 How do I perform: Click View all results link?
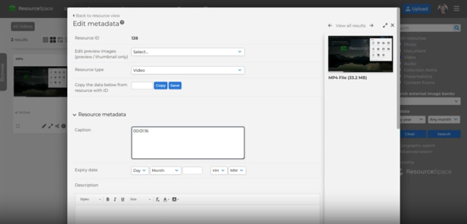point(350,26)
